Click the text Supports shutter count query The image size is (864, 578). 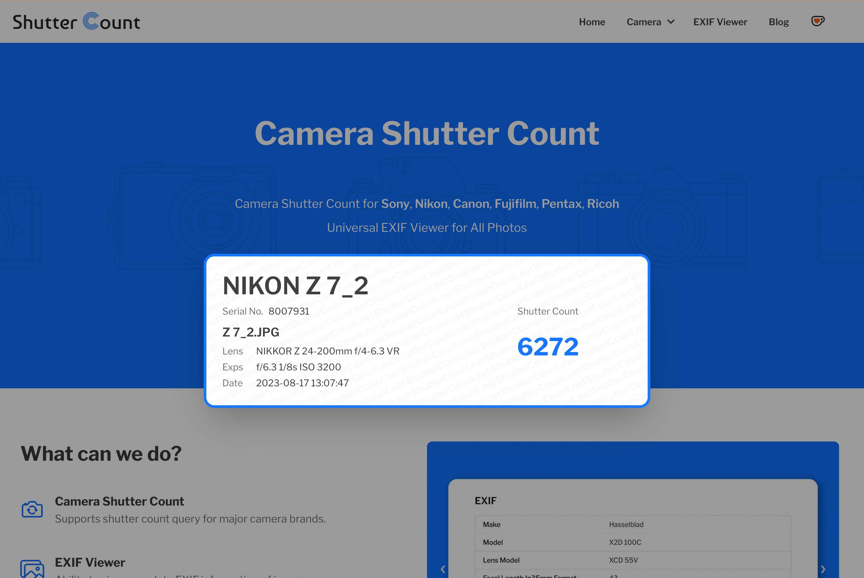[x=190, y=519]
